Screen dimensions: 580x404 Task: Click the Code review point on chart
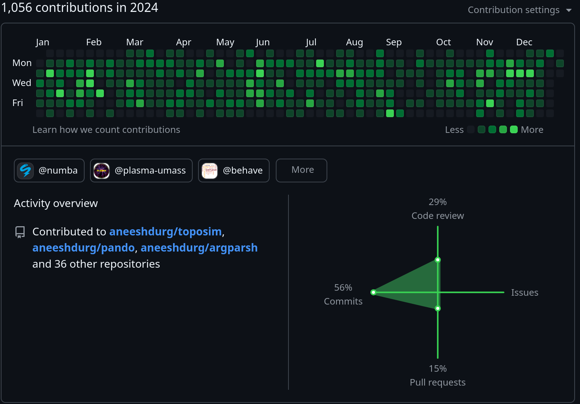point(438,260)
